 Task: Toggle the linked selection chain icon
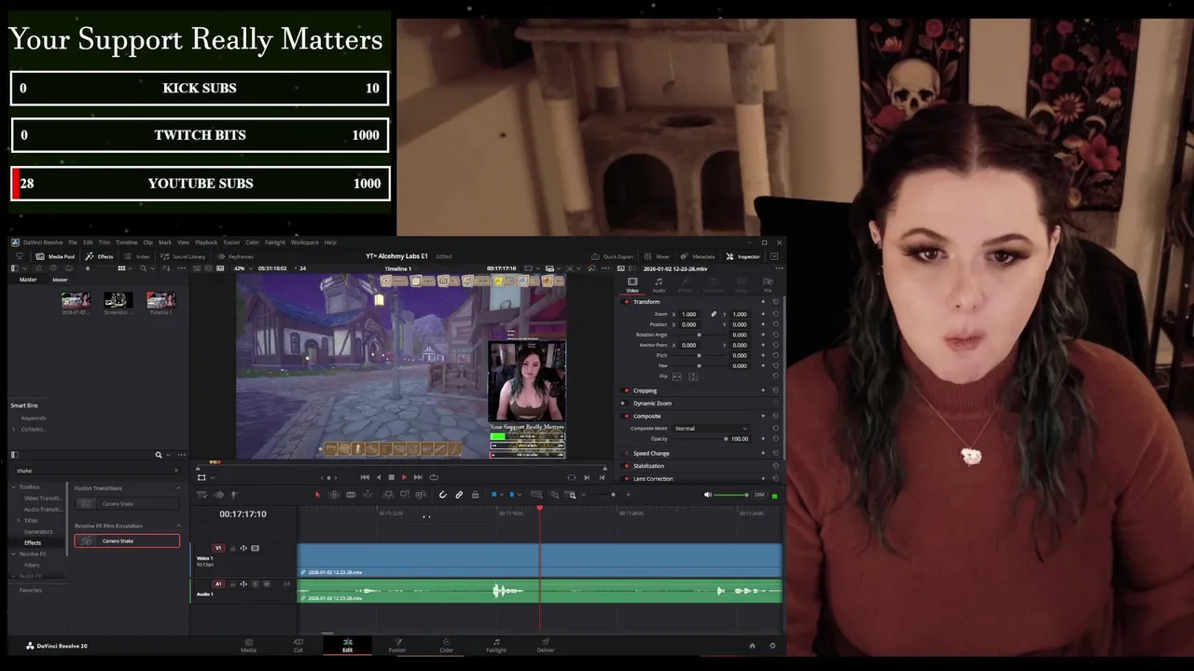(x=459, y=495)
